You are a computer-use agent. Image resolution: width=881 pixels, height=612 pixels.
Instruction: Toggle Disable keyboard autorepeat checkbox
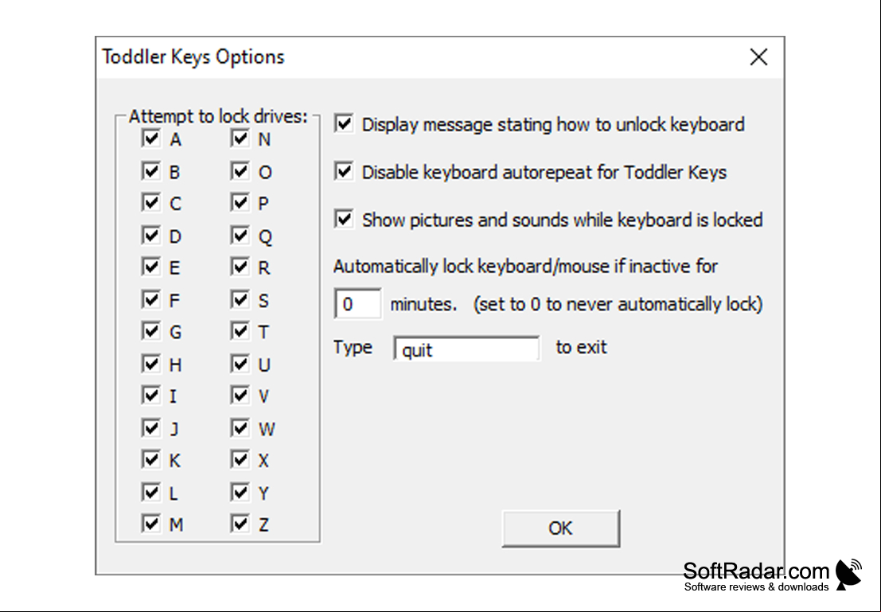344,171
